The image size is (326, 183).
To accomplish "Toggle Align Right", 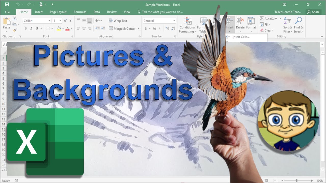I will point(89,28).
